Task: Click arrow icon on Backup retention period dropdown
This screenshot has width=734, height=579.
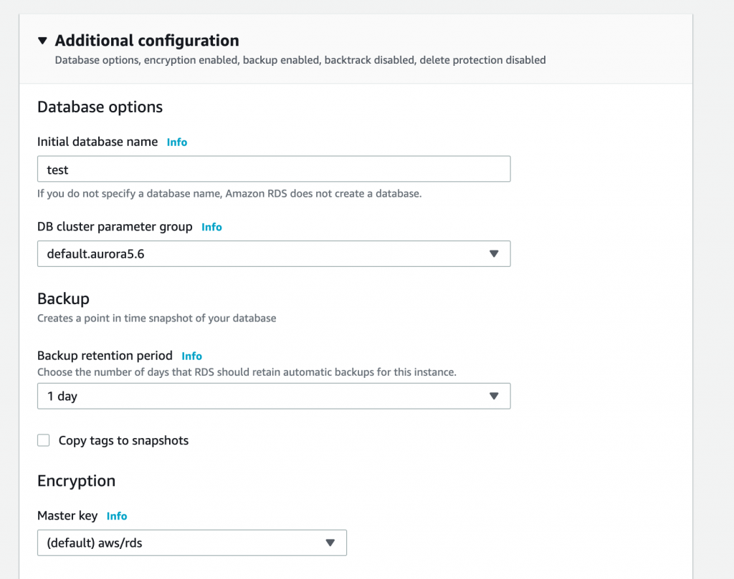Action: click(493, 396)
